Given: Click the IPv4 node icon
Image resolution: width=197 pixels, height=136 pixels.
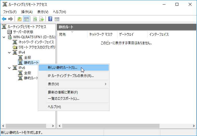Looking at the screenshot, I should tap(15, 52).
